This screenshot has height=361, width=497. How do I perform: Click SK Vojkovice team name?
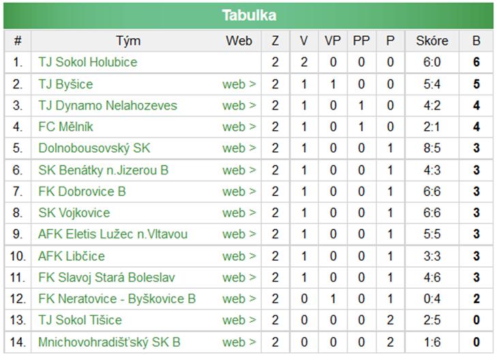74,213
